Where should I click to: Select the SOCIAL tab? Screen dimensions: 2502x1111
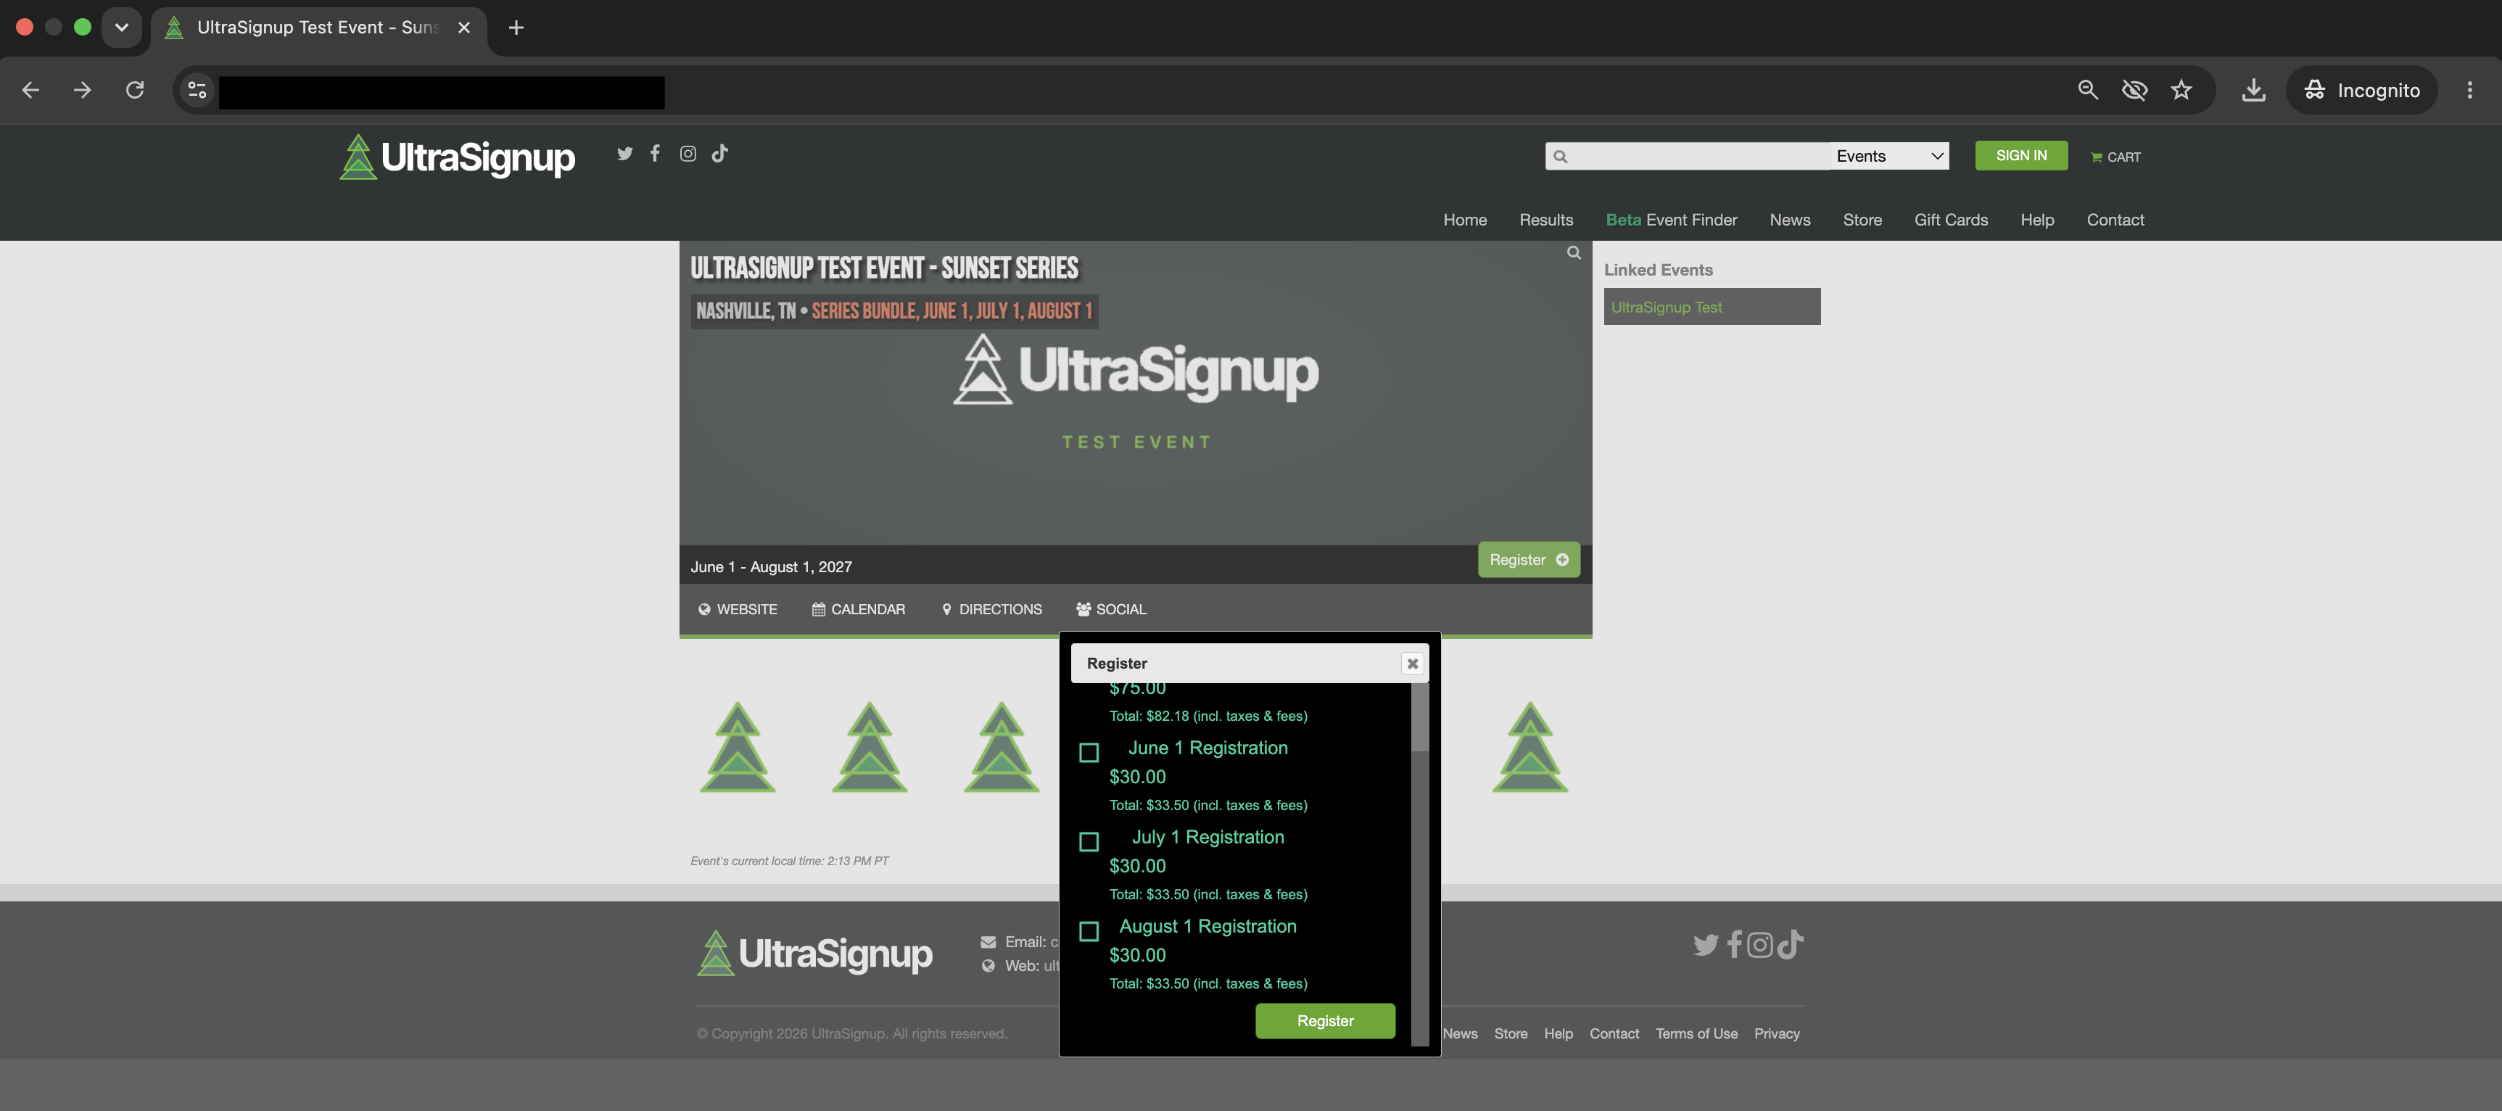[1111, 609]
